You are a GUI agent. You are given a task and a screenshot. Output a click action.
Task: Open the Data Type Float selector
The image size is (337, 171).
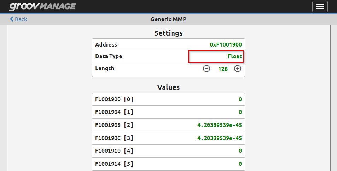click(x=216, y=56)
